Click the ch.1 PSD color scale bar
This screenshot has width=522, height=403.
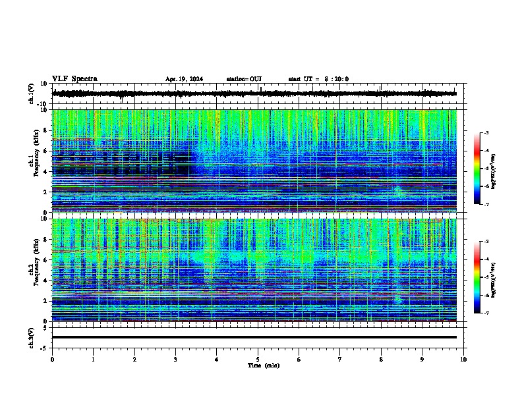pos(477,169)
